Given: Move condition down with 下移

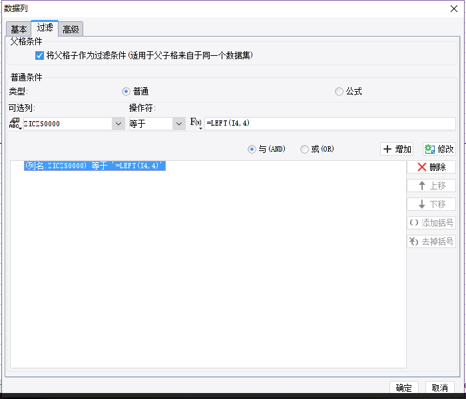Looking at the screenshot, I should pyautogui.click(x=431, y=204).
